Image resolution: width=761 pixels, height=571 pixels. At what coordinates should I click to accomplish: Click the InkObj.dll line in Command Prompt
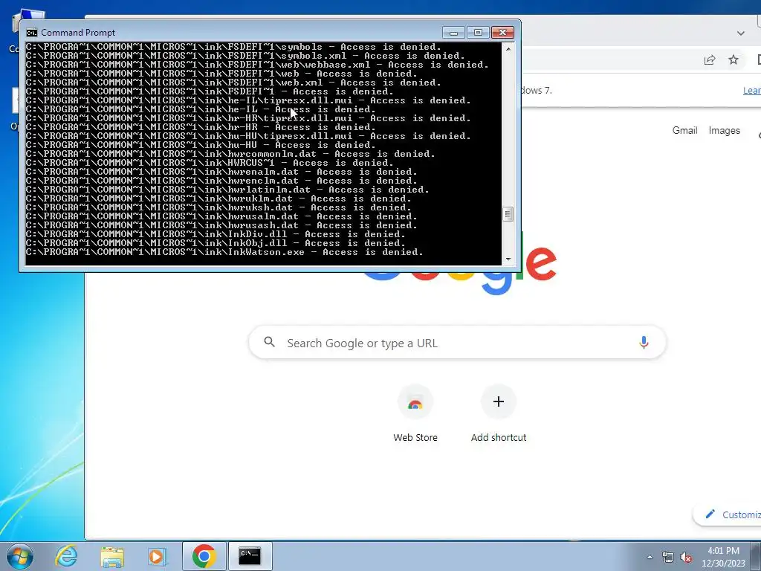point(216,243)
